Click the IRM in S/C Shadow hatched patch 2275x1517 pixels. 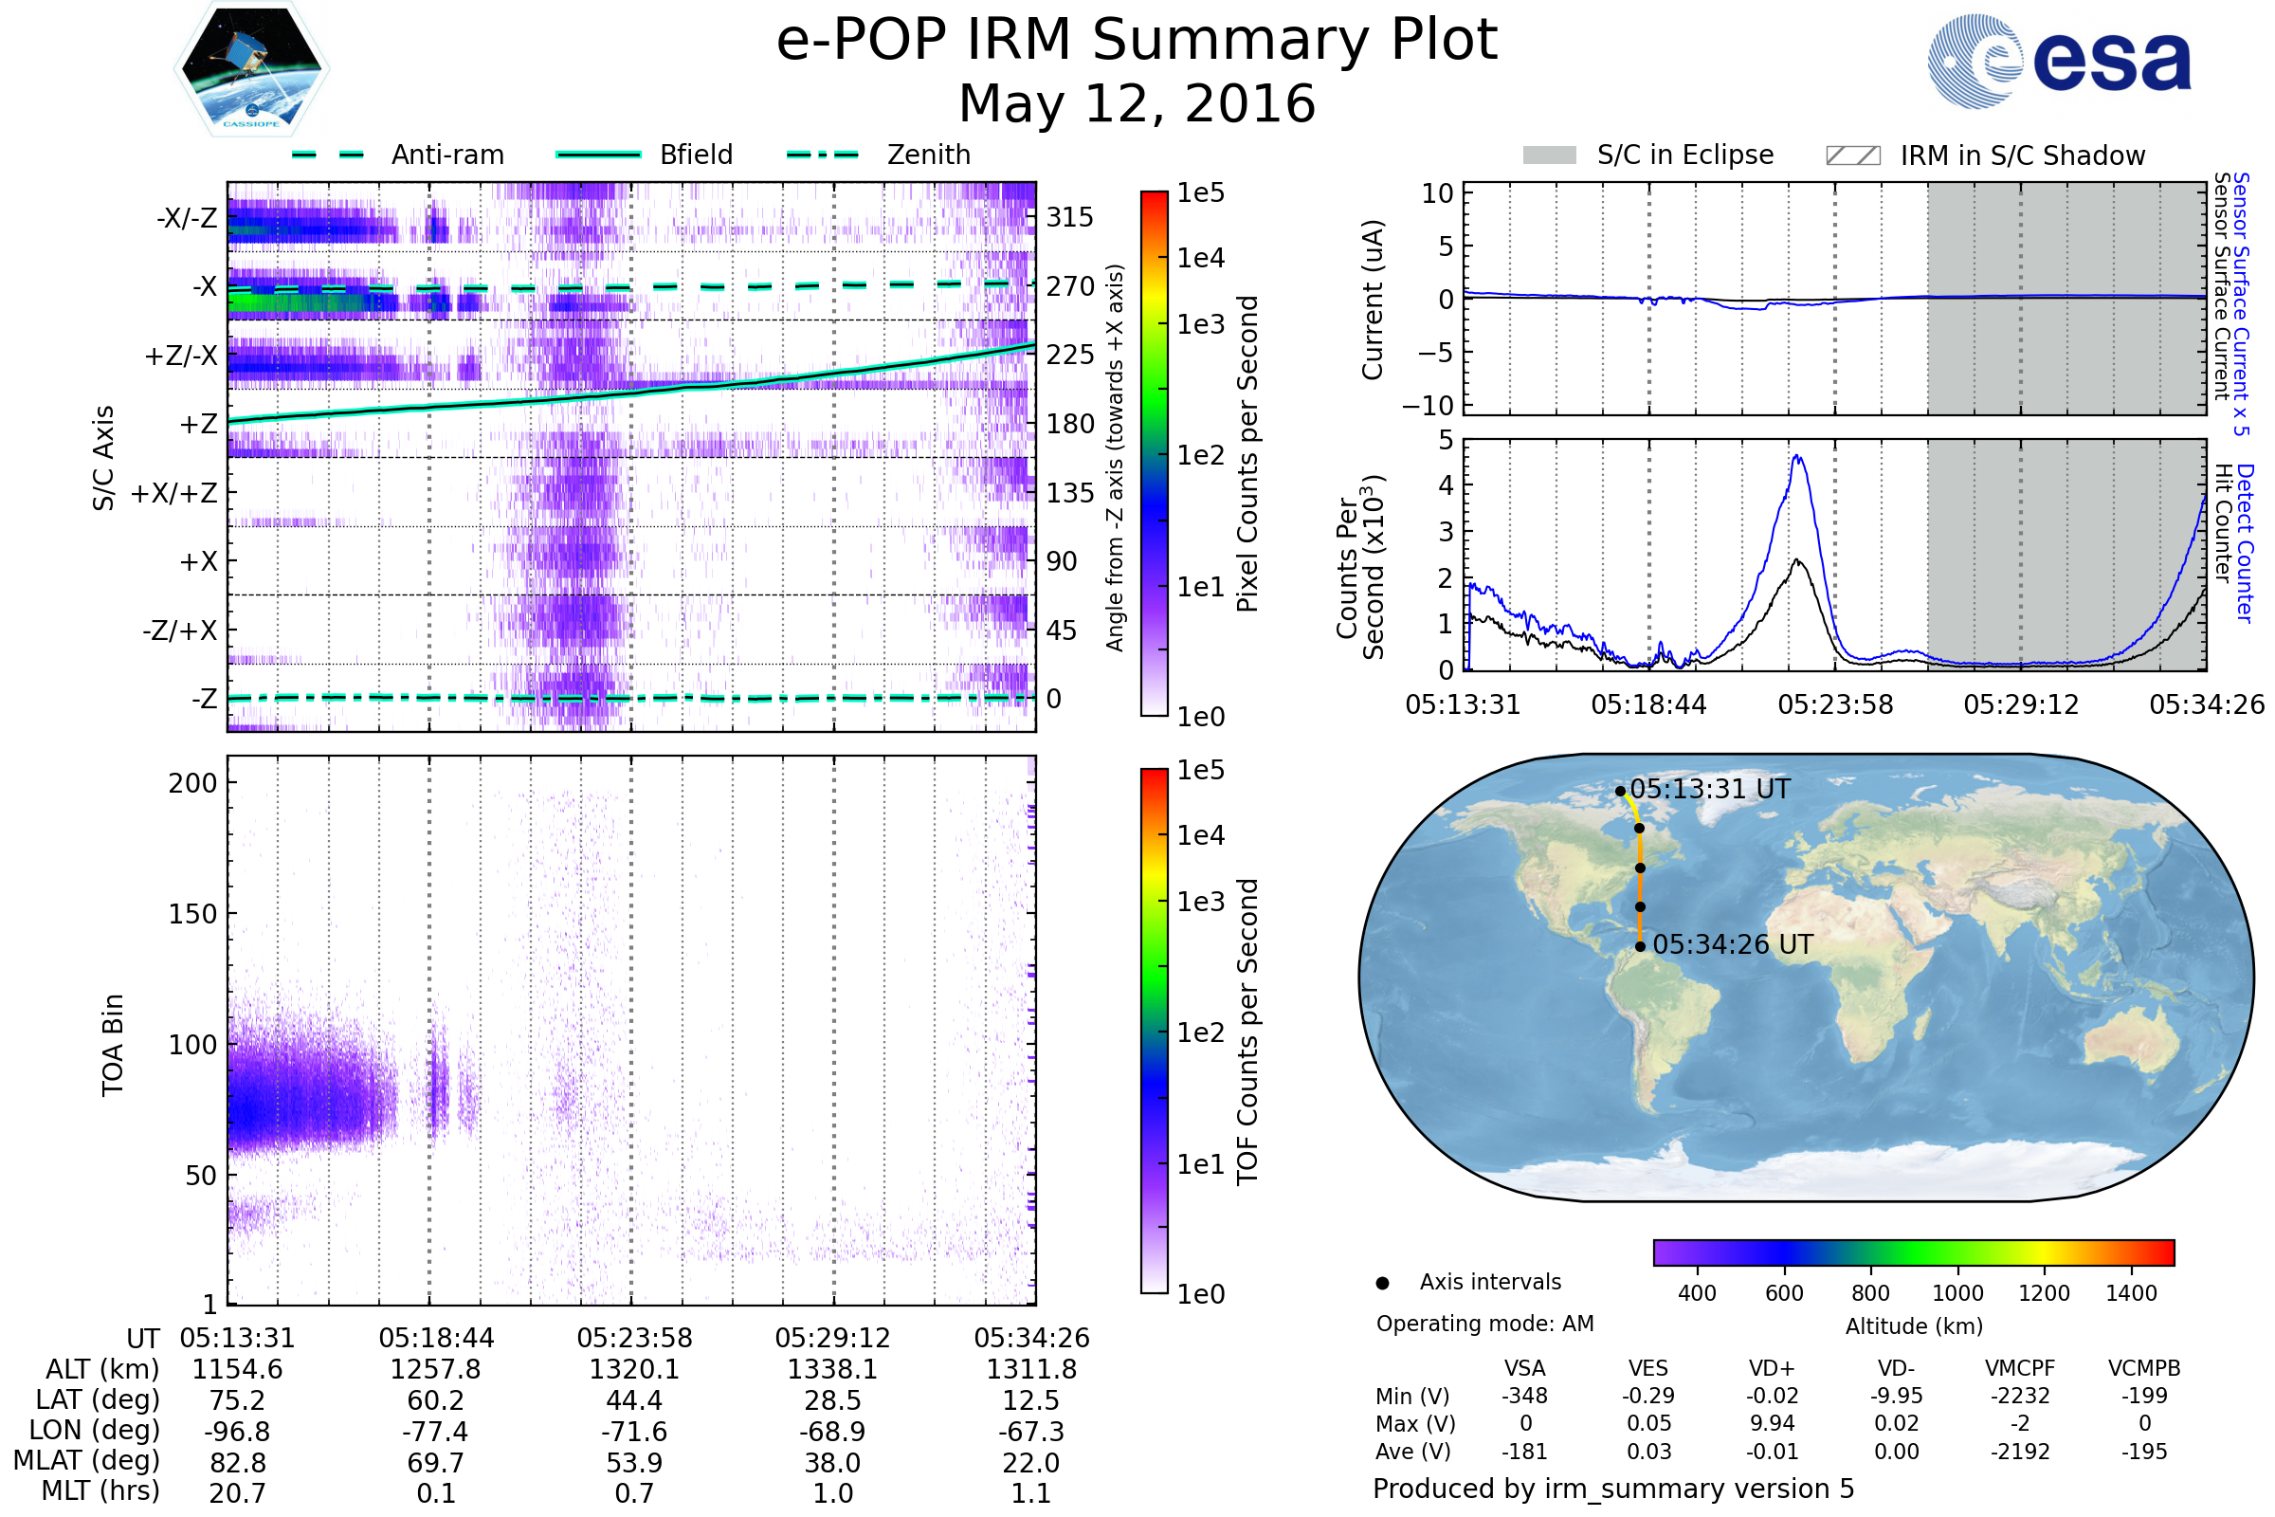coord(1852,155)
